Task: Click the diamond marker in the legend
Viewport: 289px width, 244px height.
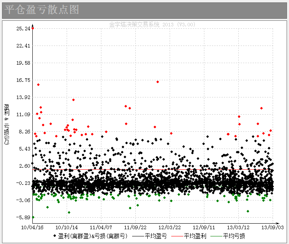Action: 55,236
